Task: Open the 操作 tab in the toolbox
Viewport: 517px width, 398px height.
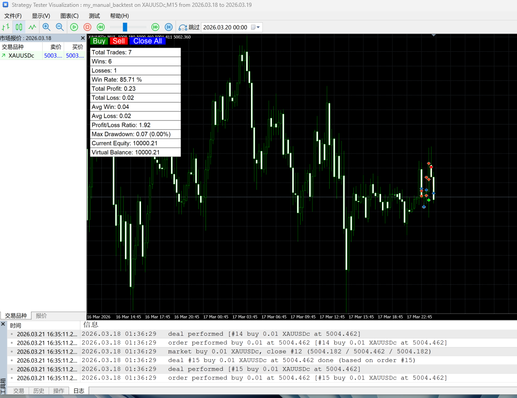Action: (x=59, y=391)
